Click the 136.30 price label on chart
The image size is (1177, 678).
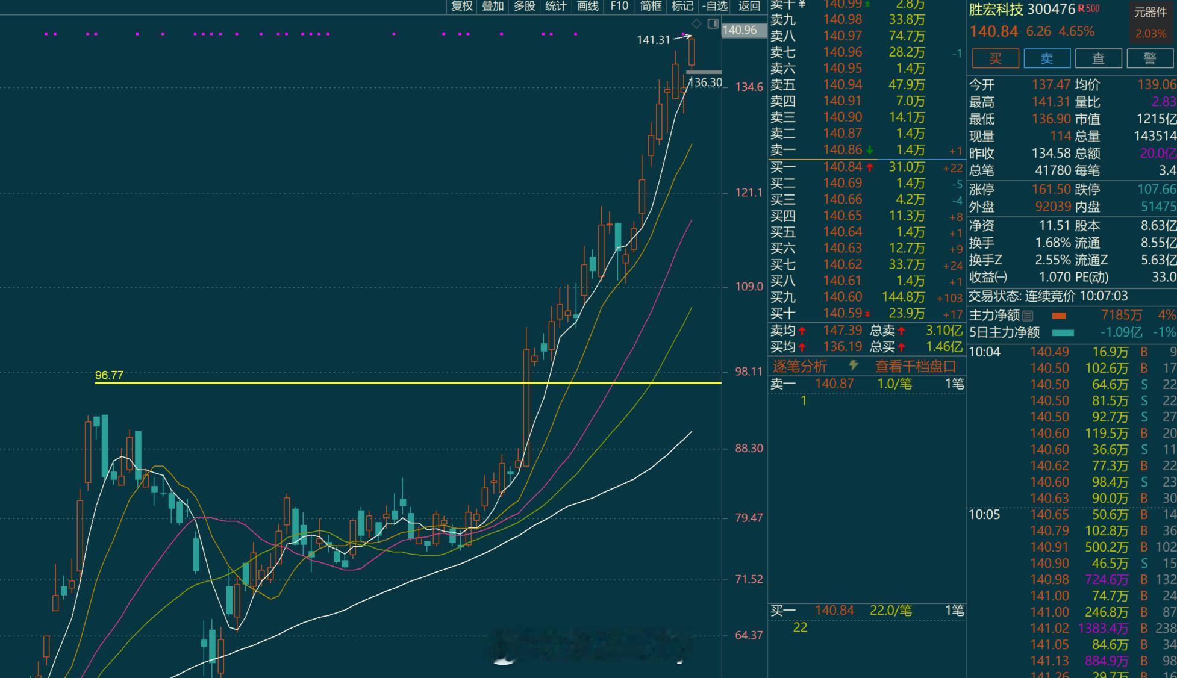point(704,82)
